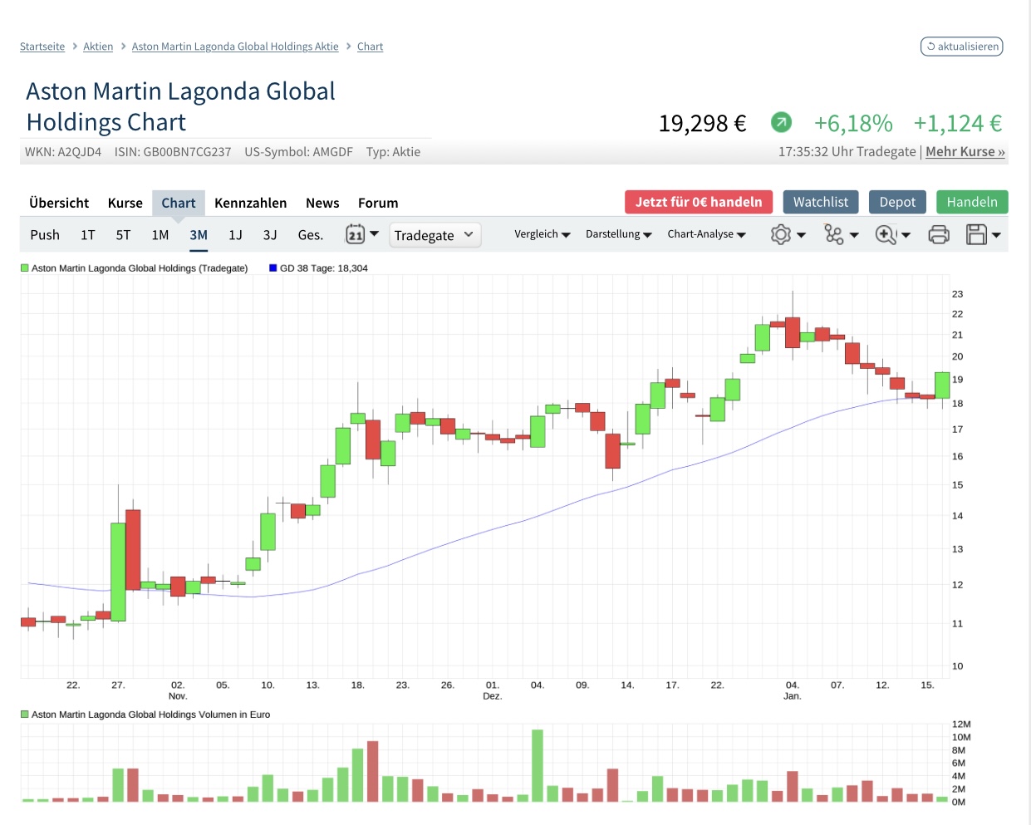Viewport: 1031px width, 825px height.
Task: Open the Forum tab
Action: pos(378,203)
